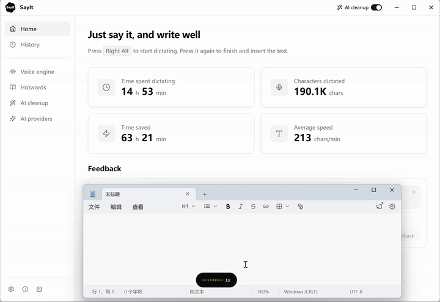This screenshot has height=302, width=440.
Task: Click the recording indicator pill showing 1s
Action: tap(216, 280)
